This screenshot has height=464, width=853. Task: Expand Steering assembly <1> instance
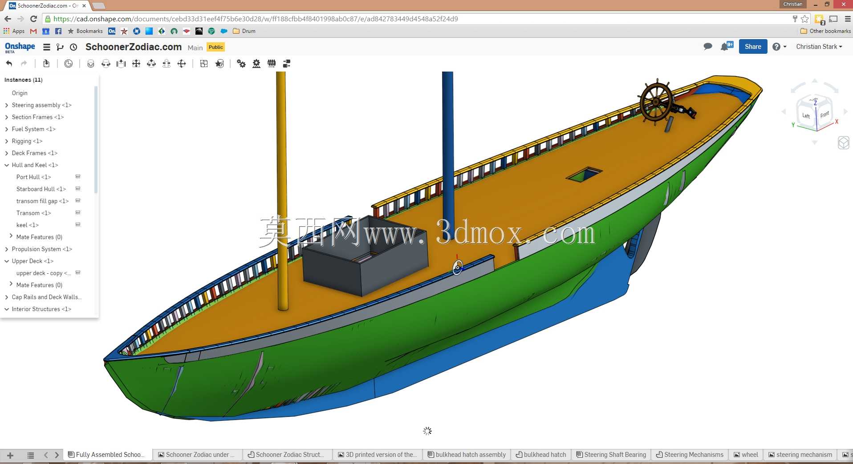[7, 105]
